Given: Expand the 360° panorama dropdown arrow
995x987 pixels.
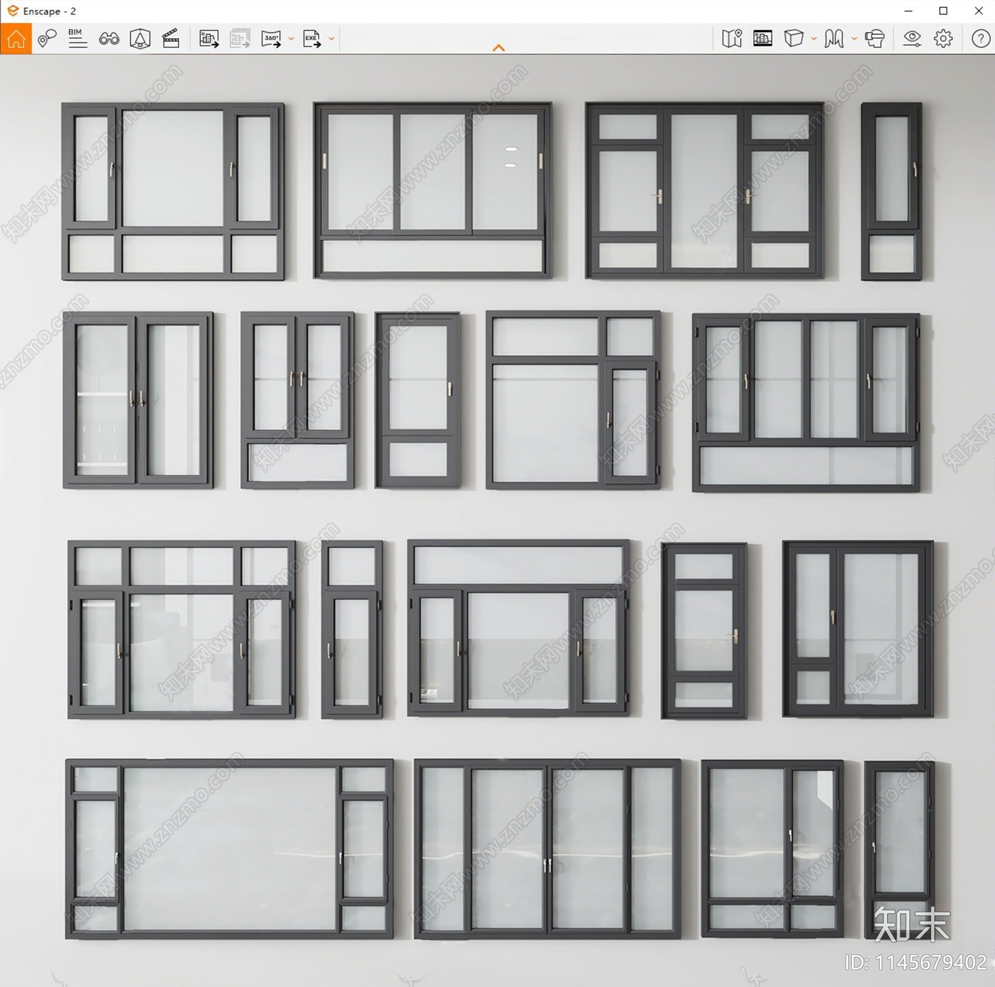Looking at the screenshot, I should pos(291,39).
